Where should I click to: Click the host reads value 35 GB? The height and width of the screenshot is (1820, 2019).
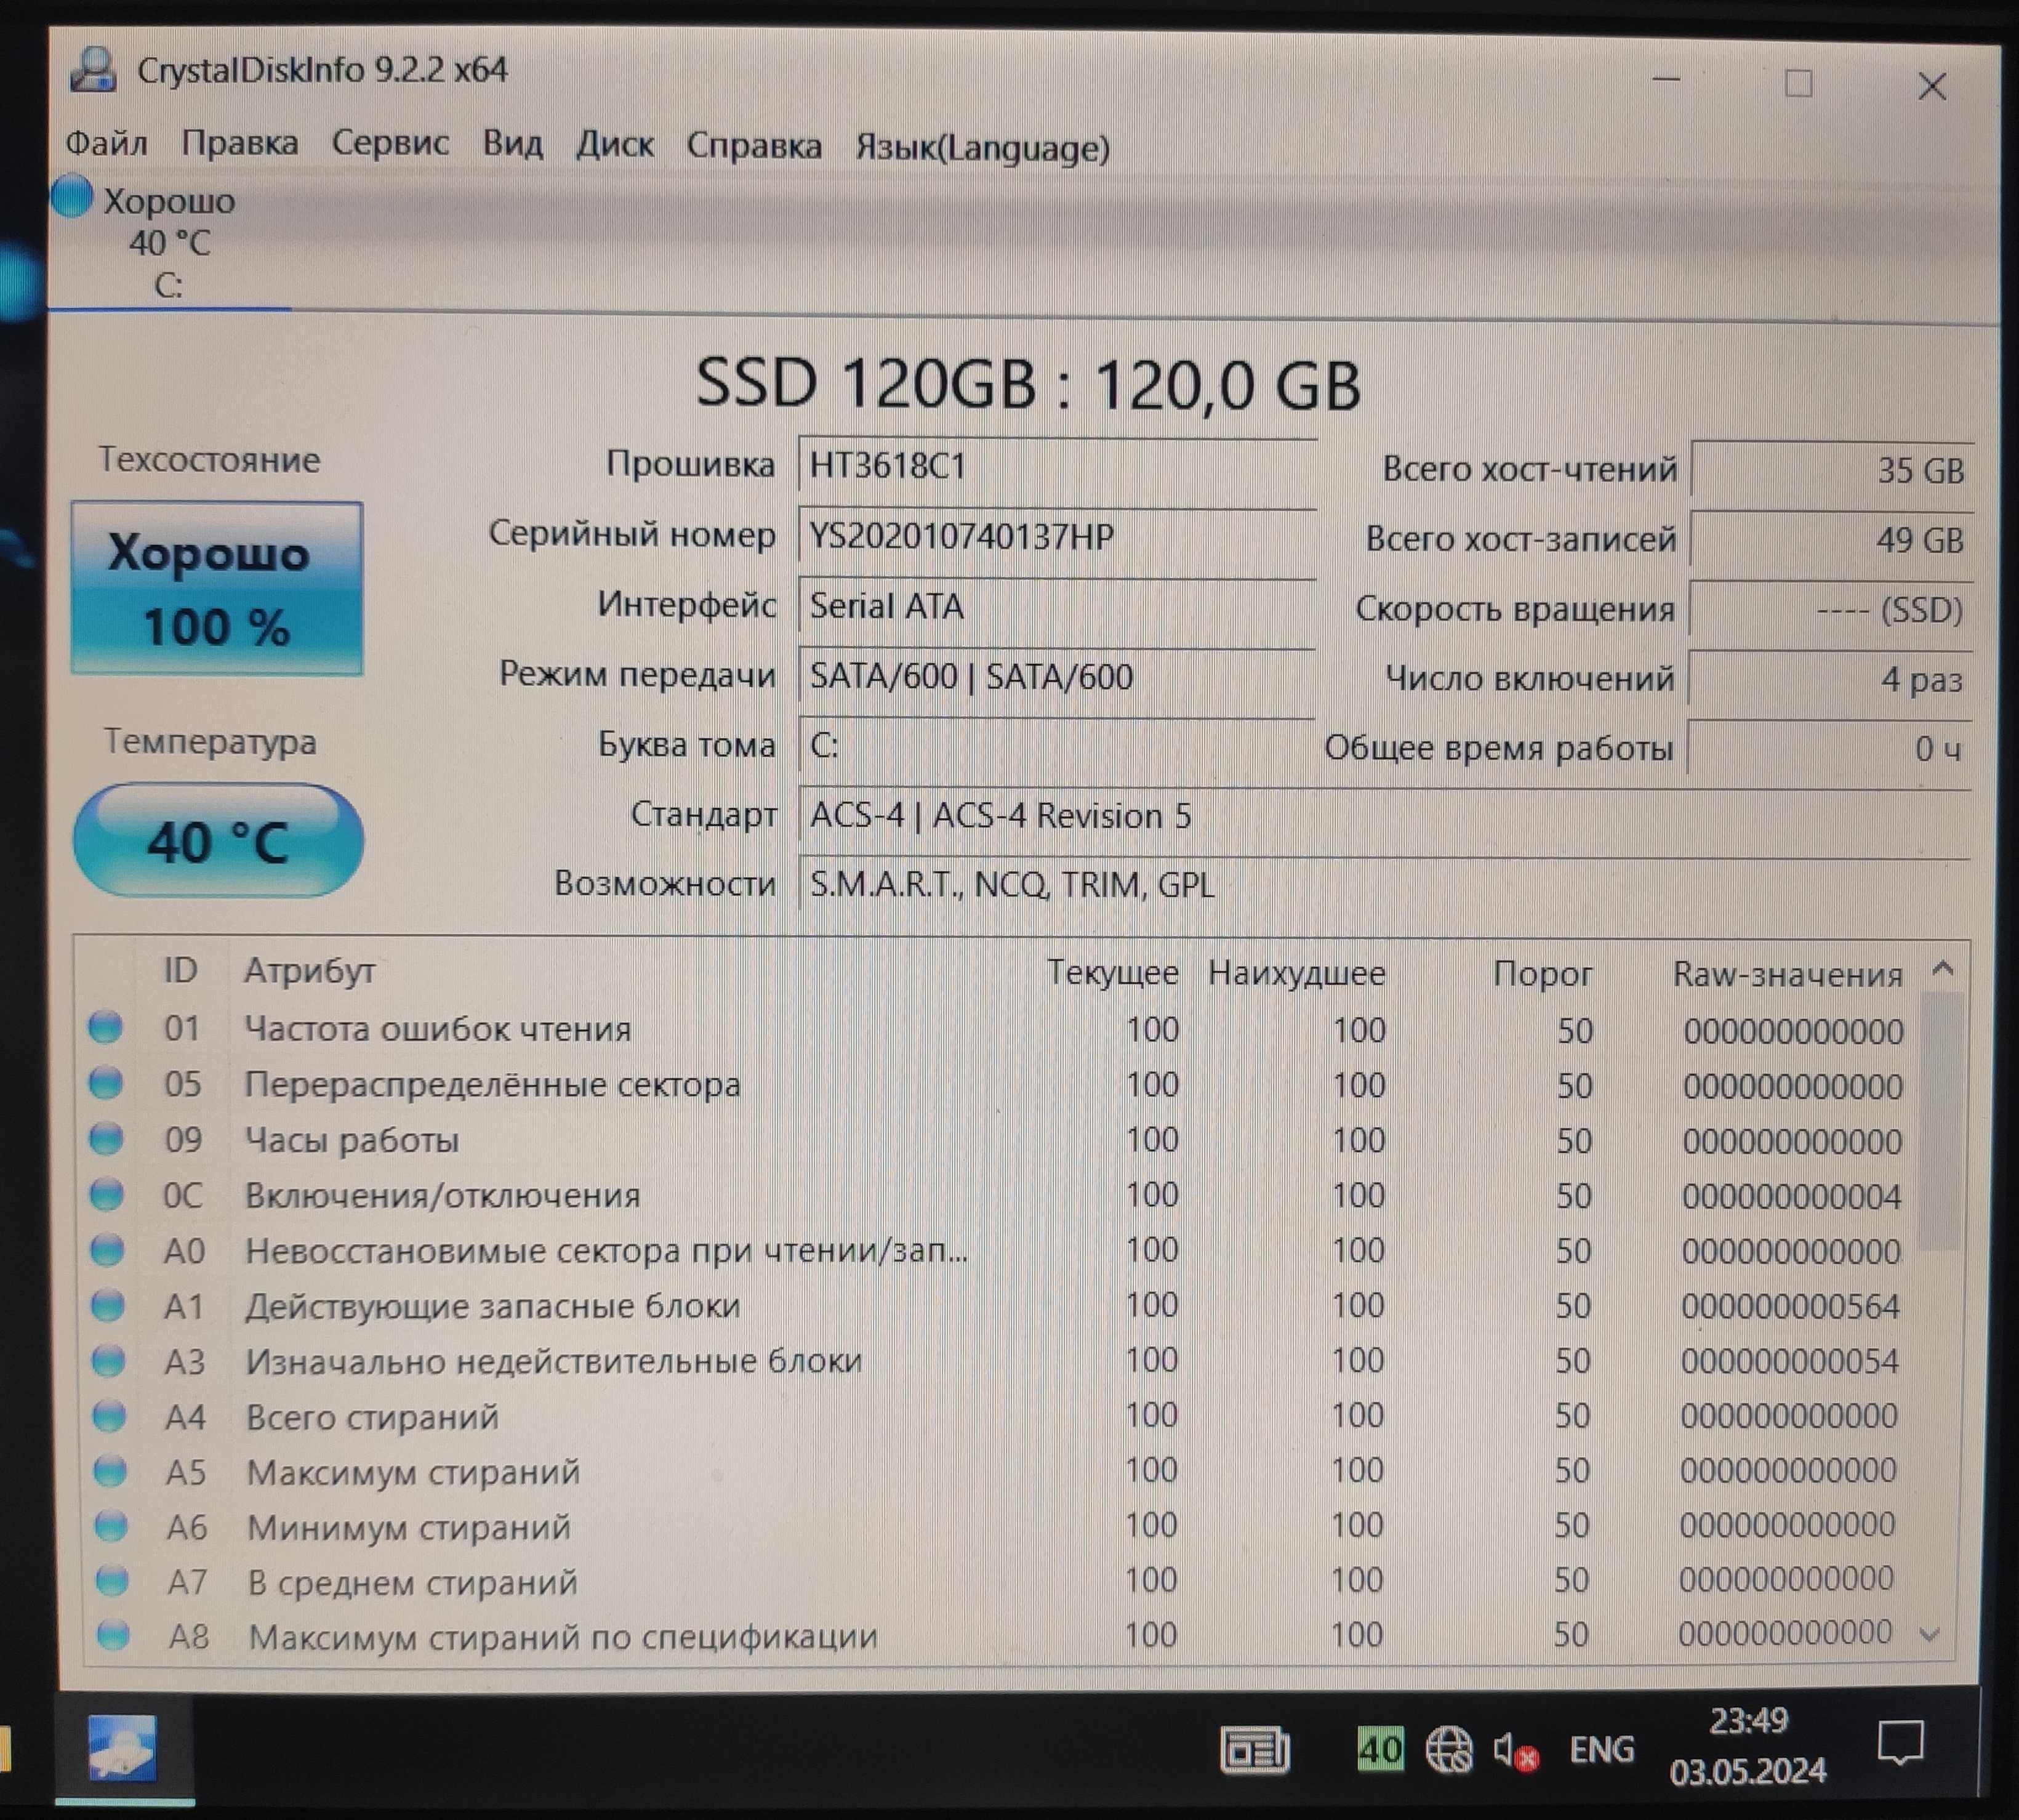[1833, 470]
